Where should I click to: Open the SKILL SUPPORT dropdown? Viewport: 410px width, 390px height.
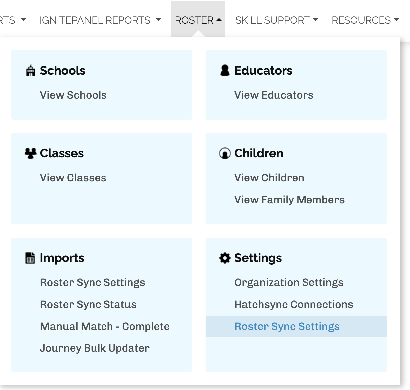(x=277, y=20)
